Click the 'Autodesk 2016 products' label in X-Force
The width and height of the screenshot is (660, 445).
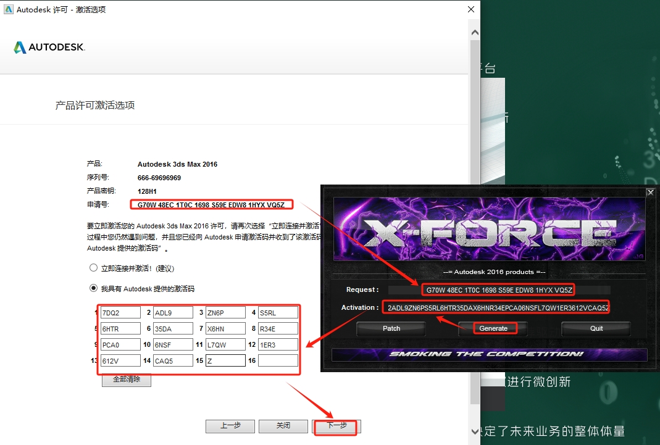[x=494, y=272]
